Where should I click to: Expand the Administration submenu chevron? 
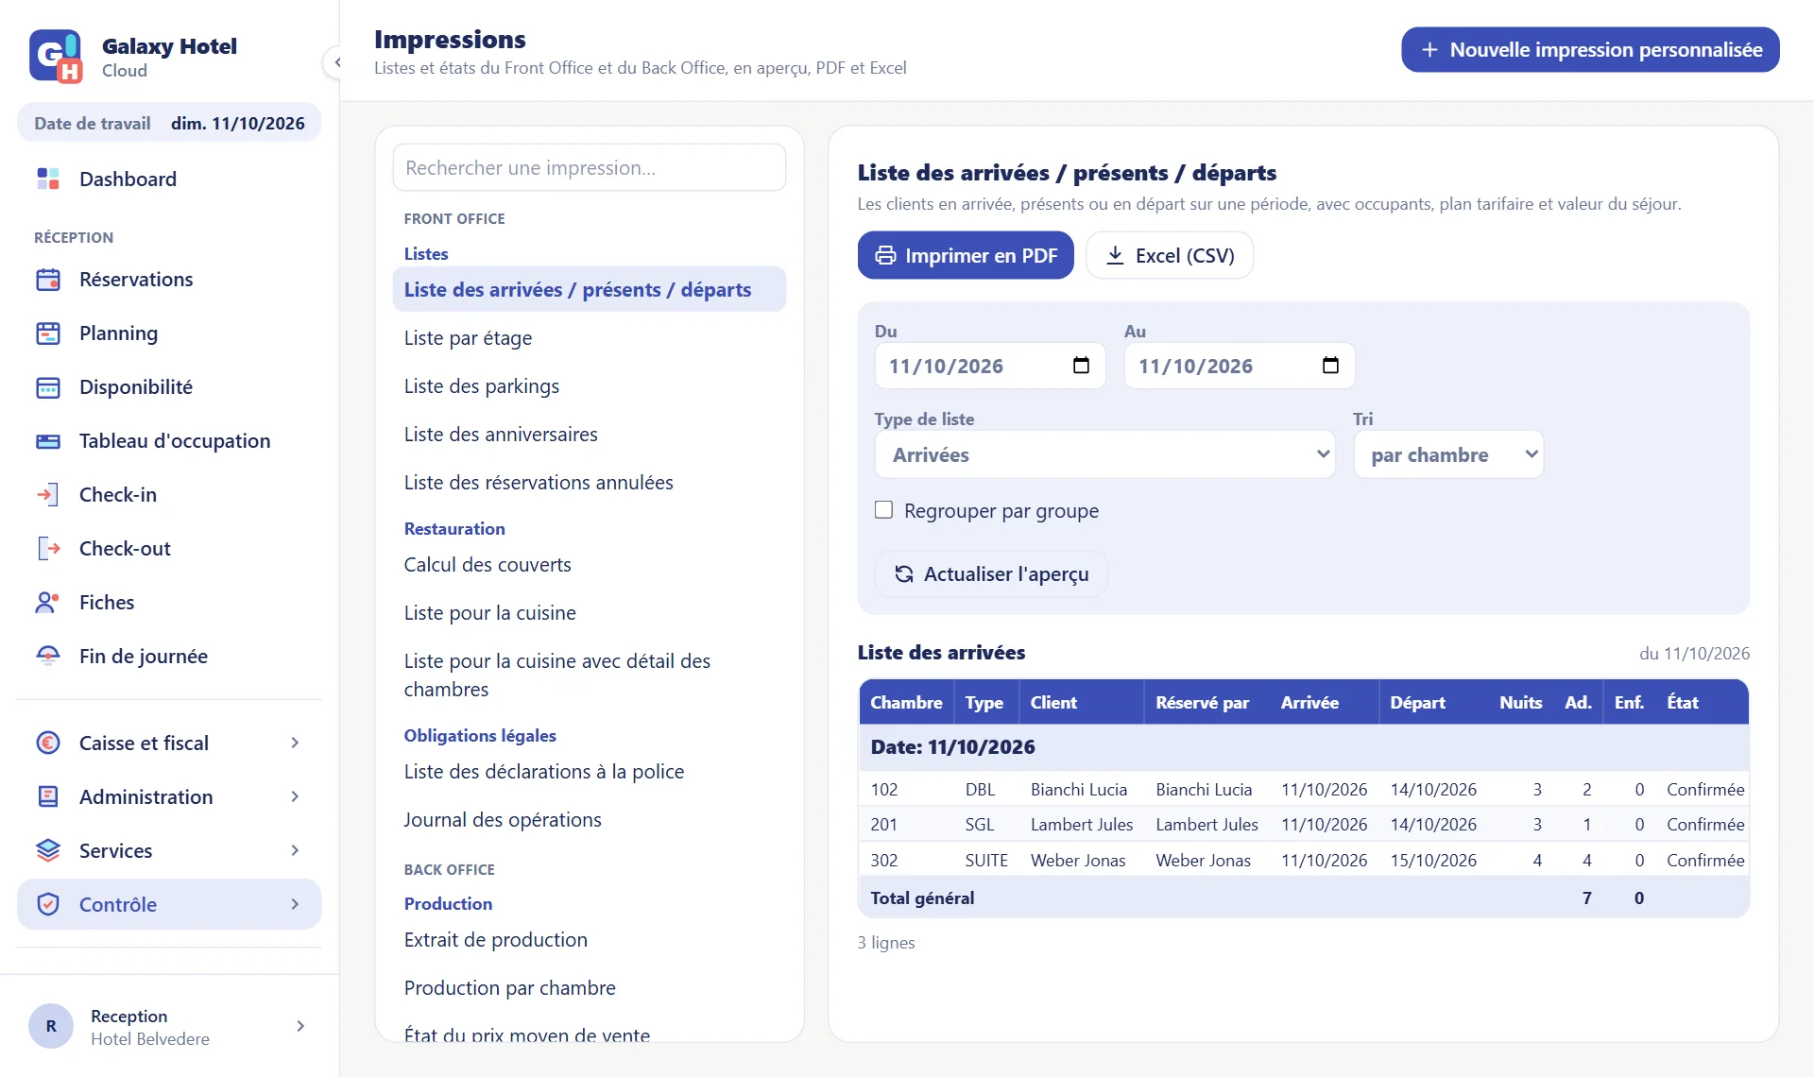(295, 797)
